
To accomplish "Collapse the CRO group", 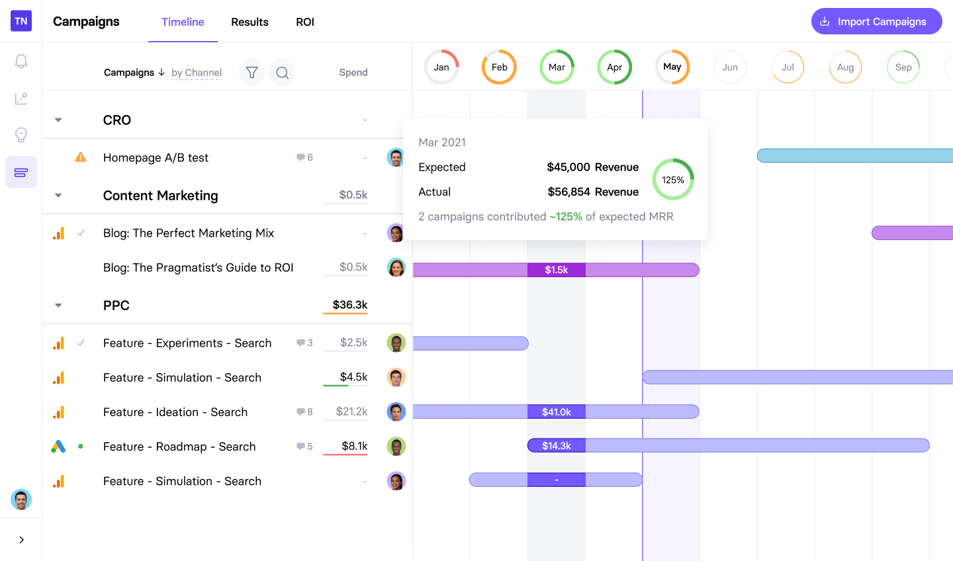I will (x=58, y=120).
